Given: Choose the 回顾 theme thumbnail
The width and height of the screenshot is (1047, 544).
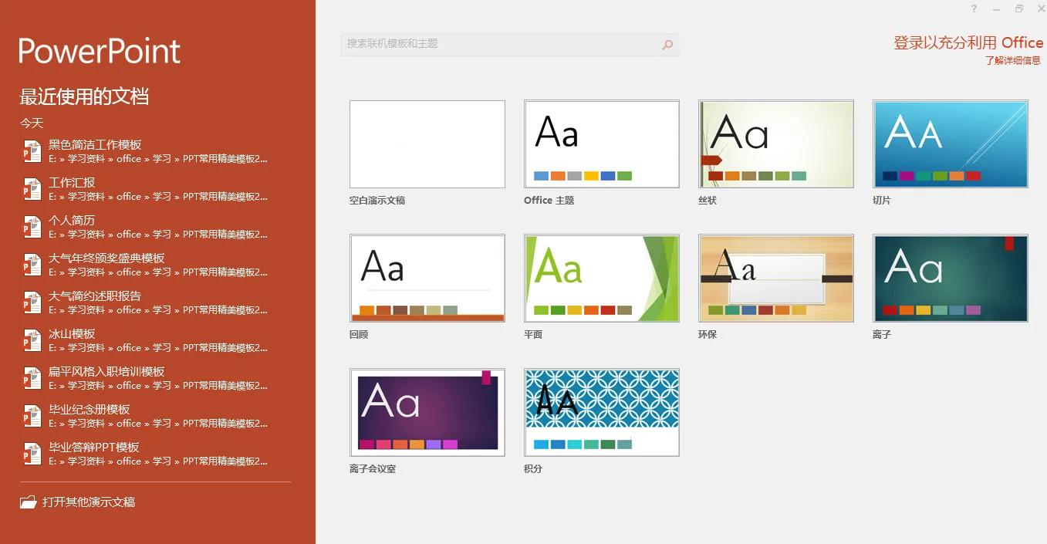Looking at the screenshot, I should pos(427,279).
